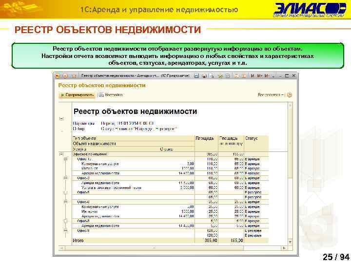Select the Офис-8 cell
The image size is (351, 263).
134,221
